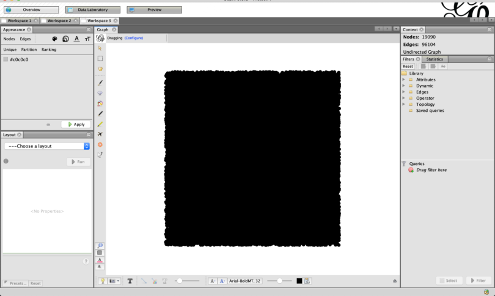Select the edit node attributes tool
The width and height of the screenshot is (495, 296).
(x=100, y=155)
